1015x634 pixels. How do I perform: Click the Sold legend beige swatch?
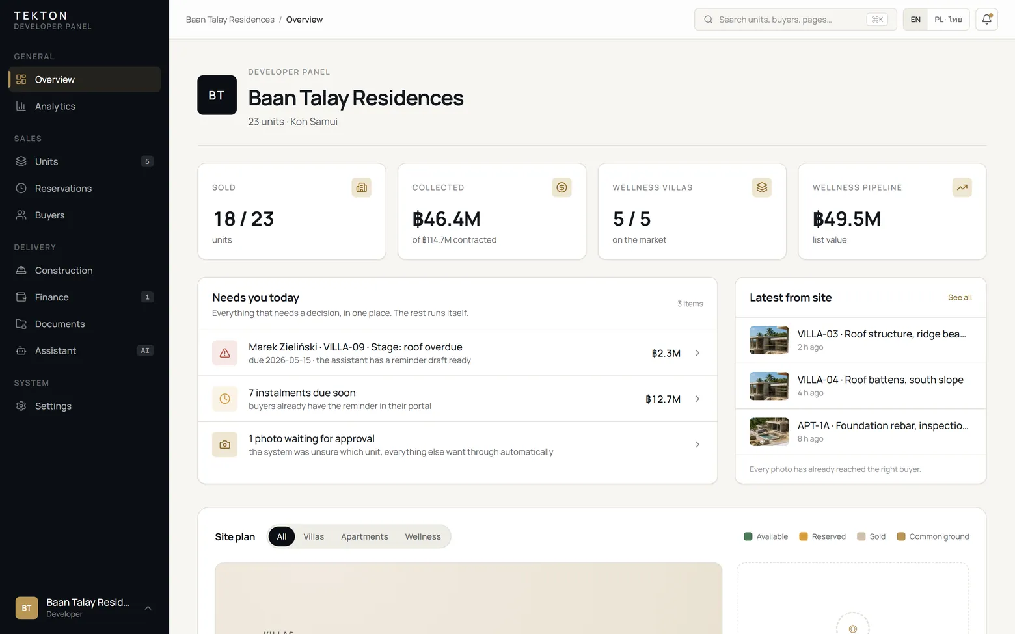[x=861, y=536]
